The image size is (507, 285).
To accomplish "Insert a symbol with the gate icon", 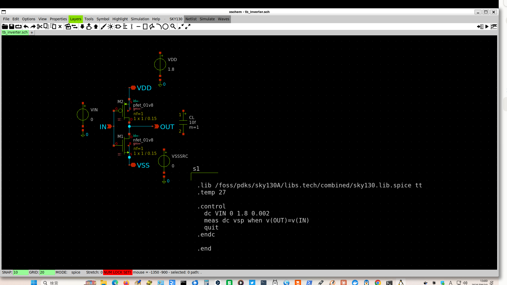I will pyautogui.click(x=118, y=27).
